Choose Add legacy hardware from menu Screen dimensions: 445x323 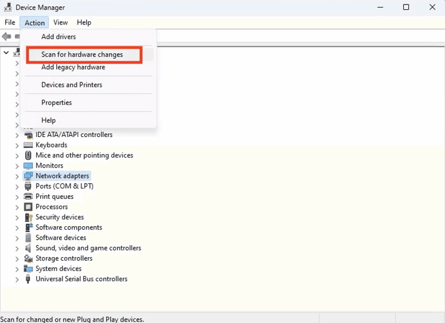point(73,67)
